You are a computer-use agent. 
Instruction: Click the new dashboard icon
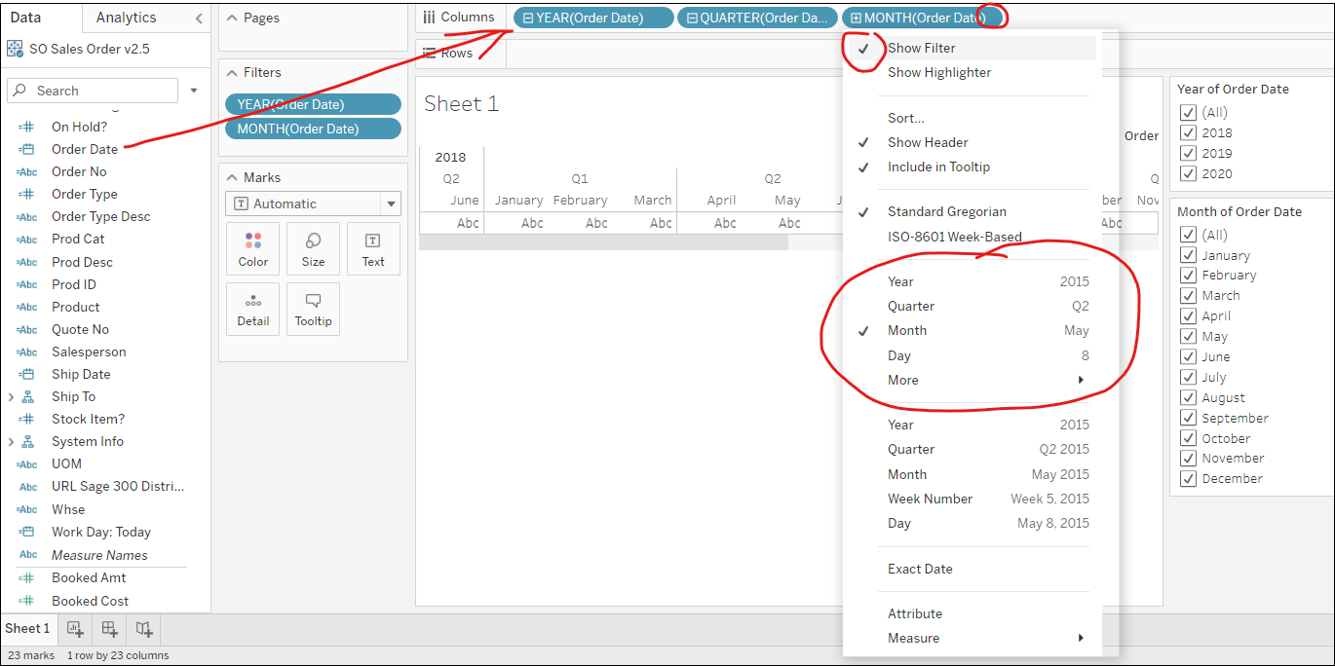pyautogui.click(x=109, y=629)
